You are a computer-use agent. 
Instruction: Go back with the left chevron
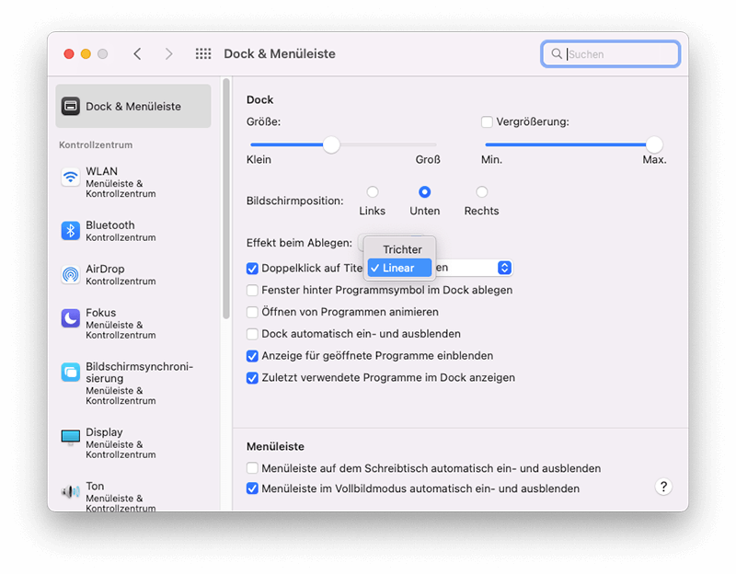click(137, 54)
